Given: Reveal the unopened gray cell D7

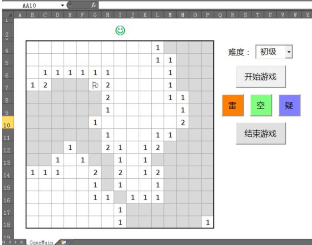Looking at the screenshot, I should click(58, 85).
